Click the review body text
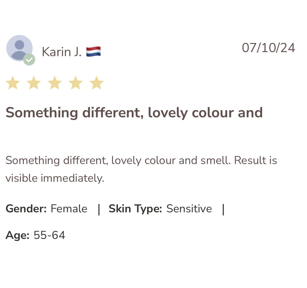The image size is (307, 288). [x=141, y=169]
